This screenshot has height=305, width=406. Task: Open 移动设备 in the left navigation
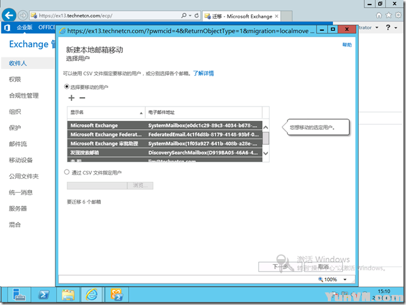pyautogui.click(x=21, y=160)
